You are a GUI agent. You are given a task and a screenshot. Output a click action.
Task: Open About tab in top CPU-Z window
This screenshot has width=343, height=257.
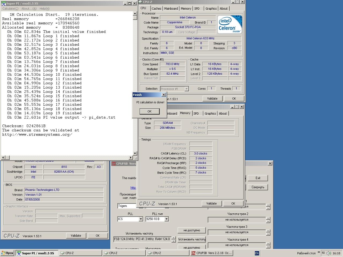click(x=224, y=9)
